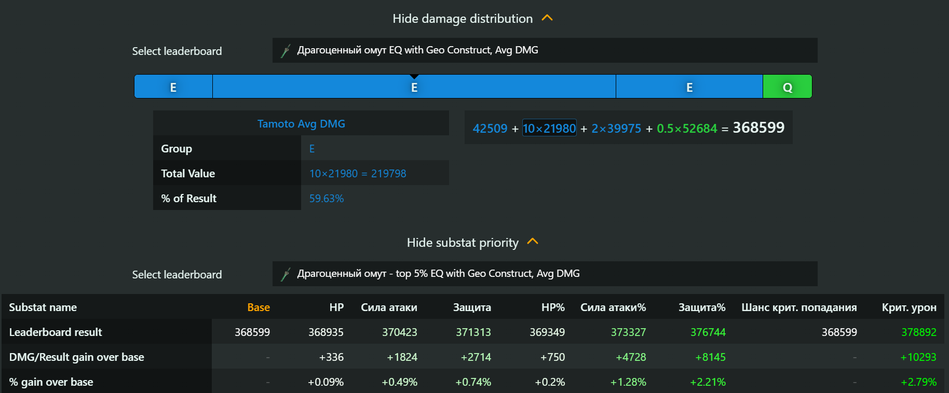Viewport: 949px width, 393px height.
Task: Click the +4728 gain value
Action: pos(631,357)
